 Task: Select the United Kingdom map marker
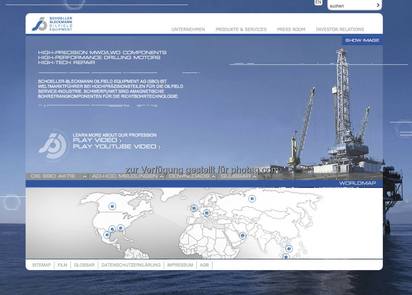pyautogui.click(x=194, y=208)
